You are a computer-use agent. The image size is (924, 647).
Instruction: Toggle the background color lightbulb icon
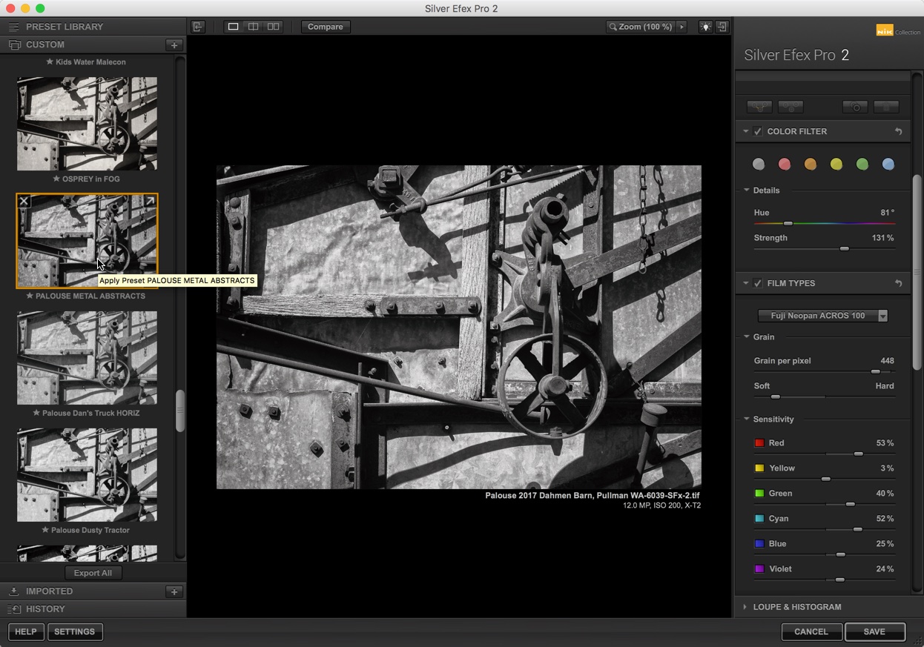tap(705, 27)
